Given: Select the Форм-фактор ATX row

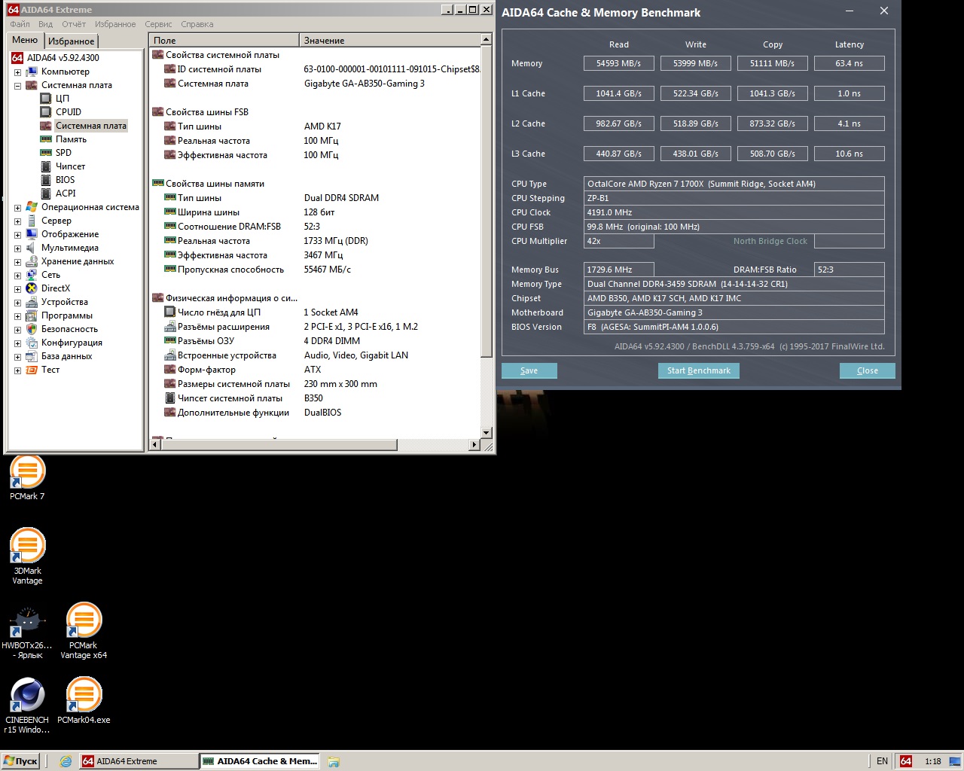Looking at the screenshot, I should [x=314, y=370].
